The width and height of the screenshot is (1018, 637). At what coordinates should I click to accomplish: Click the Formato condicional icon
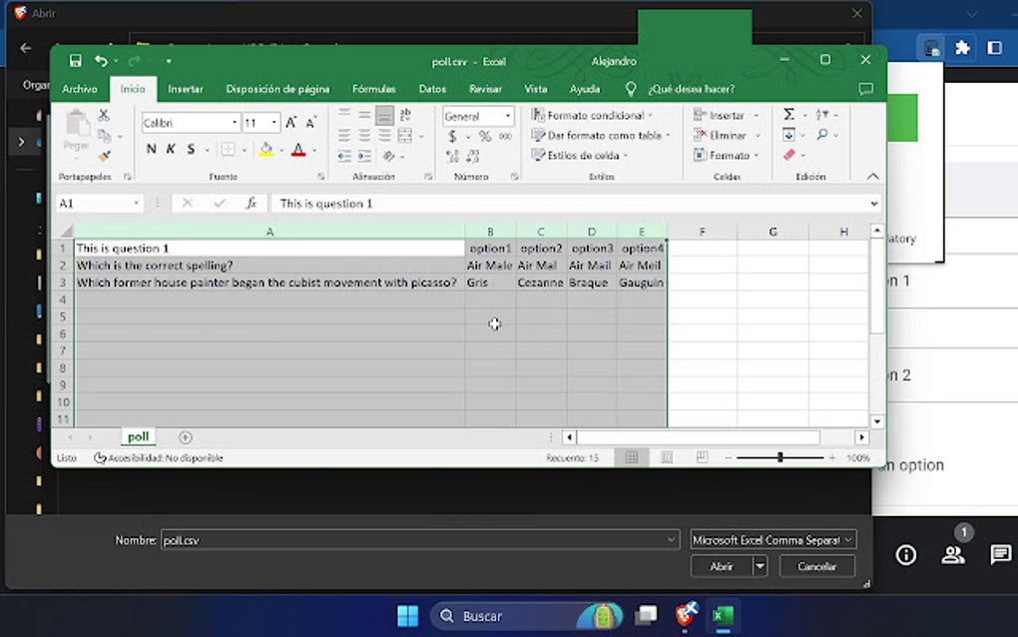[538, 115]
